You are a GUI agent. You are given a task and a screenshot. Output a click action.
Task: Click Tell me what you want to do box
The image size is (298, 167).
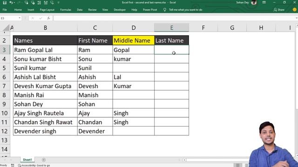pos(185,10)
